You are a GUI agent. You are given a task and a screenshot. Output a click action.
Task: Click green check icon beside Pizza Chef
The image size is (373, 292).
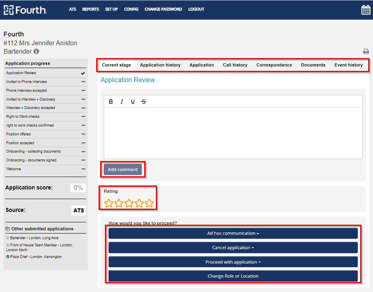click(8, 257)
